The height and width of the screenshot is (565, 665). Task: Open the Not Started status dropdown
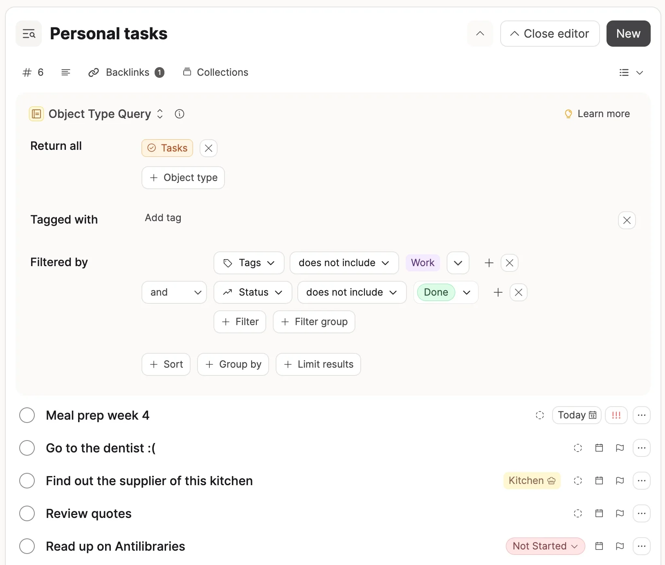pyautogui.click(x=545, y=546)
